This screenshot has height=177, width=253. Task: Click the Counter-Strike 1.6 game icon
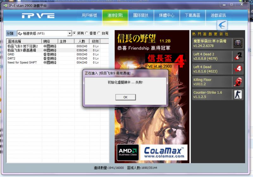pyautogui.click(x=238, y=94)
